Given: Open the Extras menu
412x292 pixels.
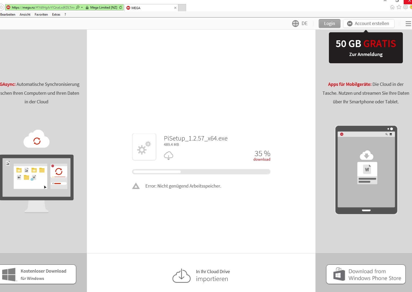Looking at the screenshot, I should [x=56, y=15].
